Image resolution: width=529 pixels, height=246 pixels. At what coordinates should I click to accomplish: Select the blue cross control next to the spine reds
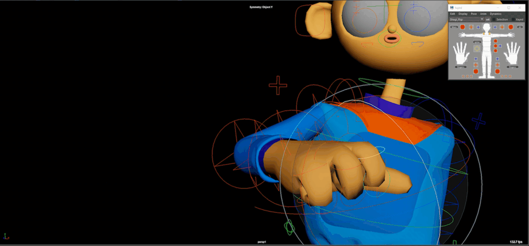[x=500, y=46]
